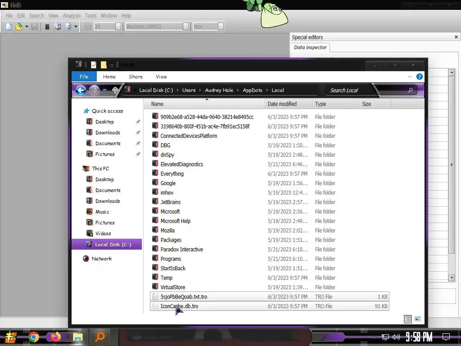Open the Explorer File ribbon tab
461x346 pixels.
point(84,77)
